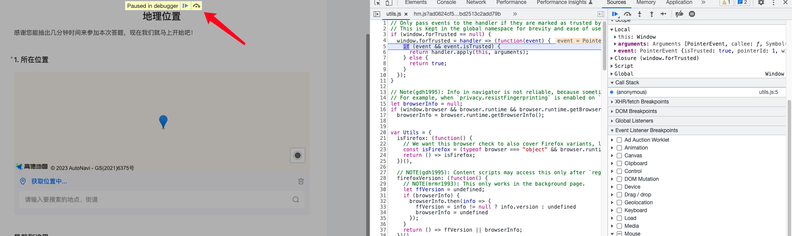This screenshot has width=792, height=236.
Task: Expand the 'this: Window' scope entry
Action: click(x=615, y=37)
